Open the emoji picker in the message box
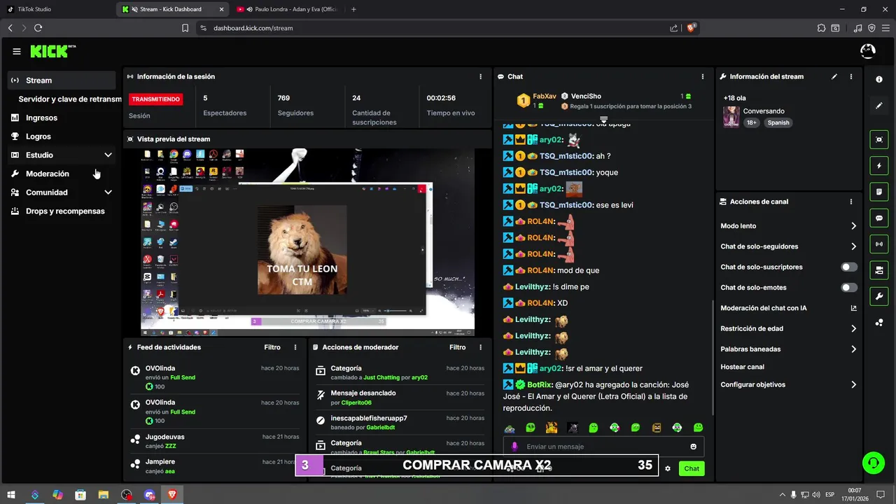 tap(694, 447)
